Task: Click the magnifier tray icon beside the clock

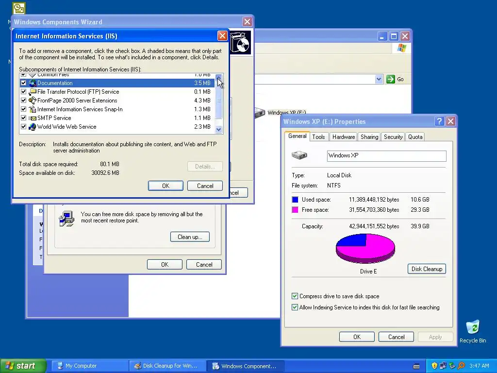Action: (x=461, y=366)
